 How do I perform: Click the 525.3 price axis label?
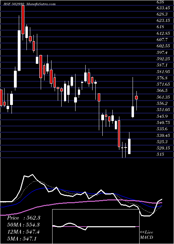(x=162, y=142)
